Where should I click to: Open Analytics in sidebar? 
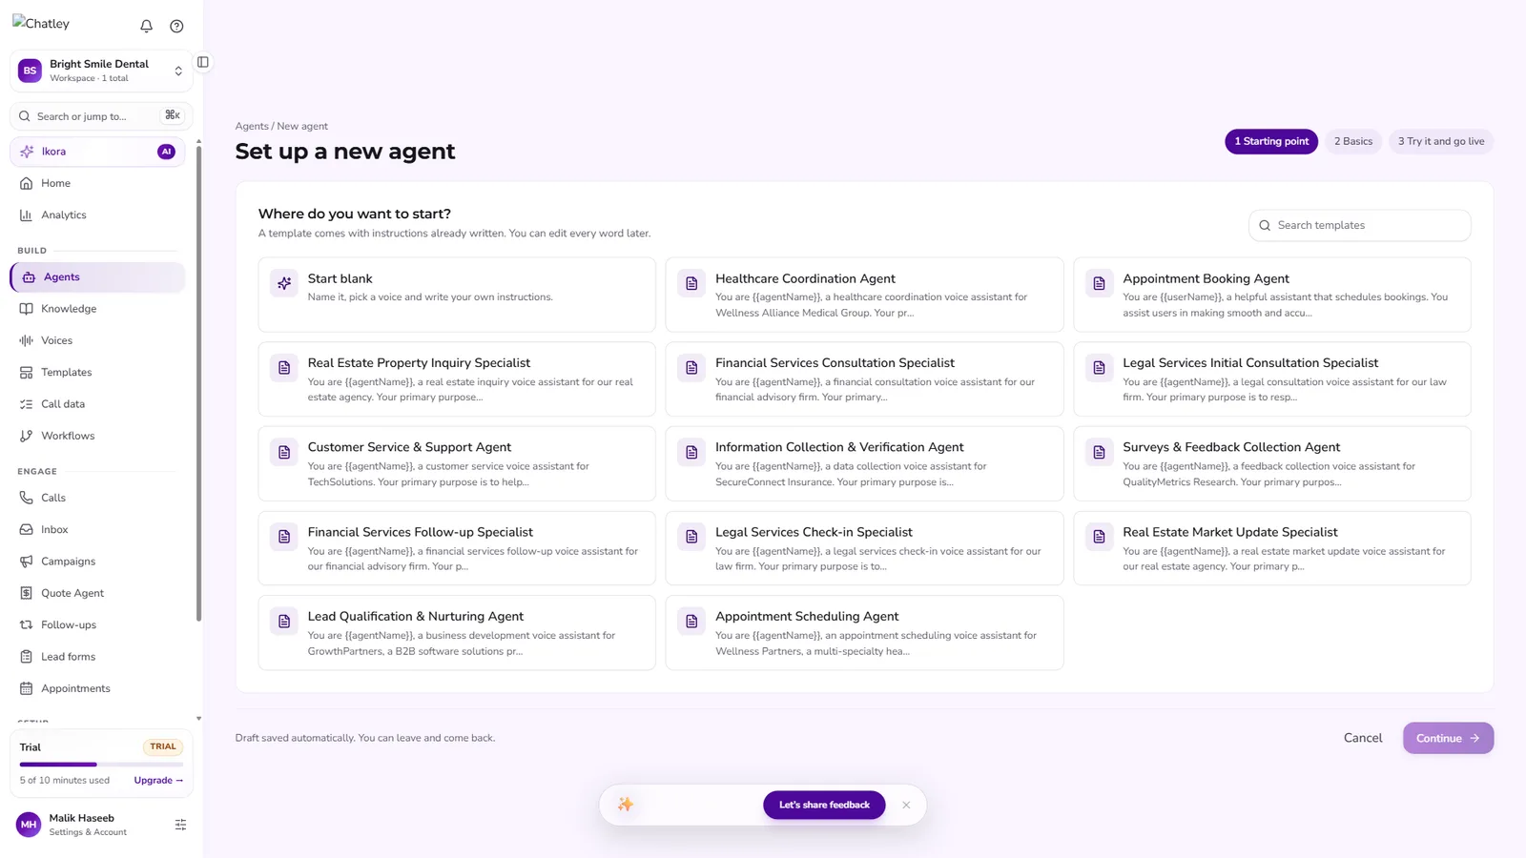[x=97, y=215]
